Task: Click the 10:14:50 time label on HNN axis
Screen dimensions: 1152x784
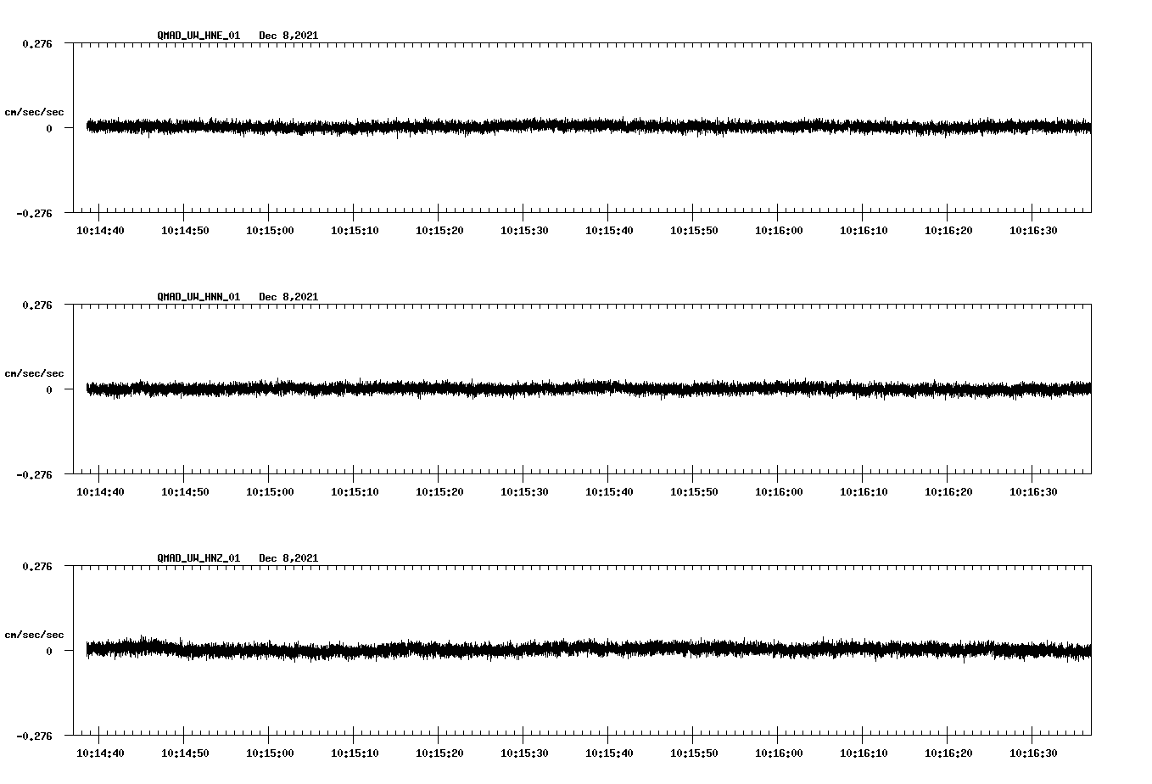Action: [185, 492]
